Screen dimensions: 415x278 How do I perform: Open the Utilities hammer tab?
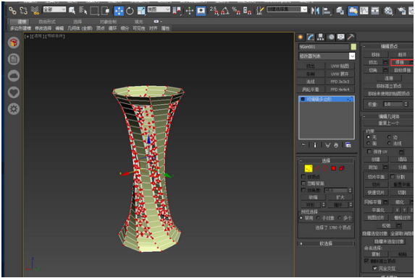tap(351, 37)
